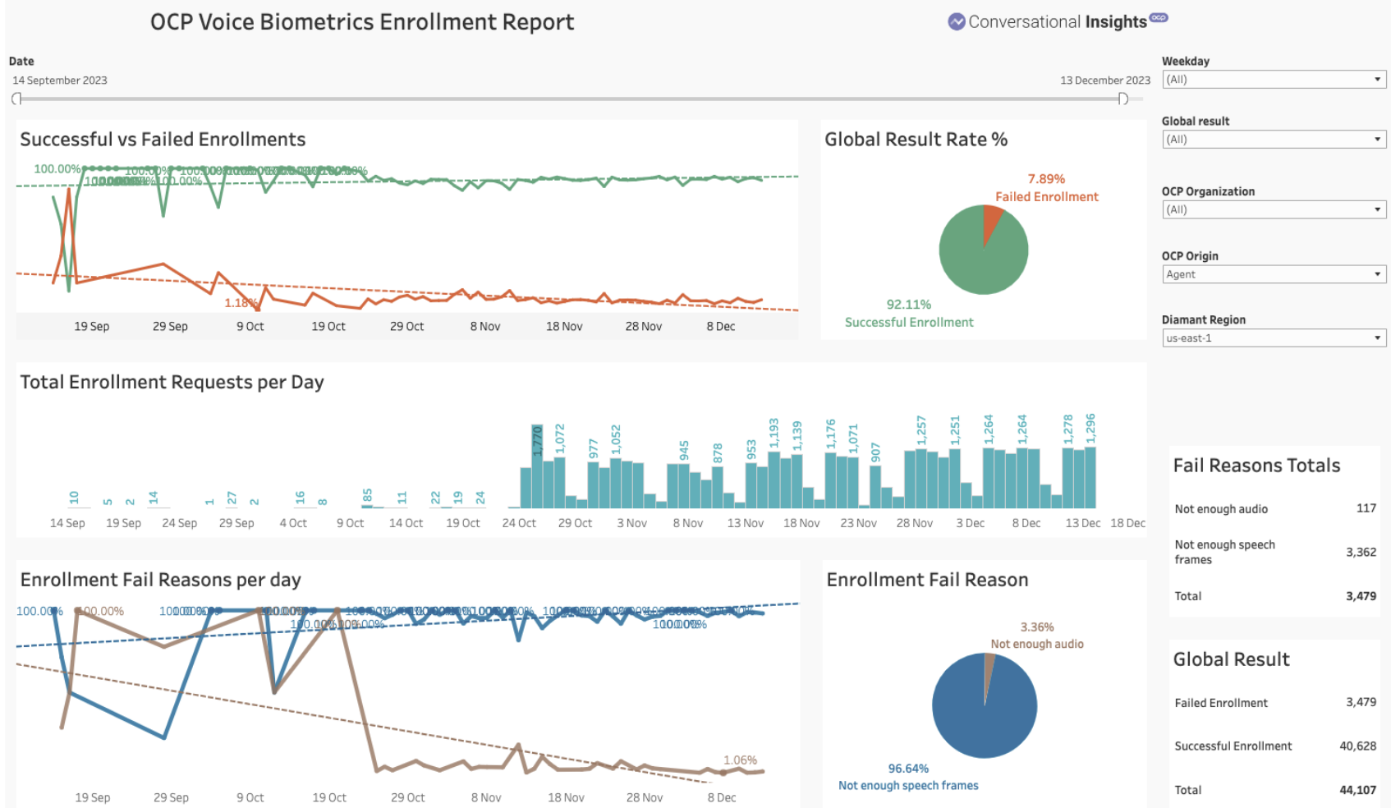
Task: Click the Successful vs Failed Enrollments title
Action: [163, 140]
